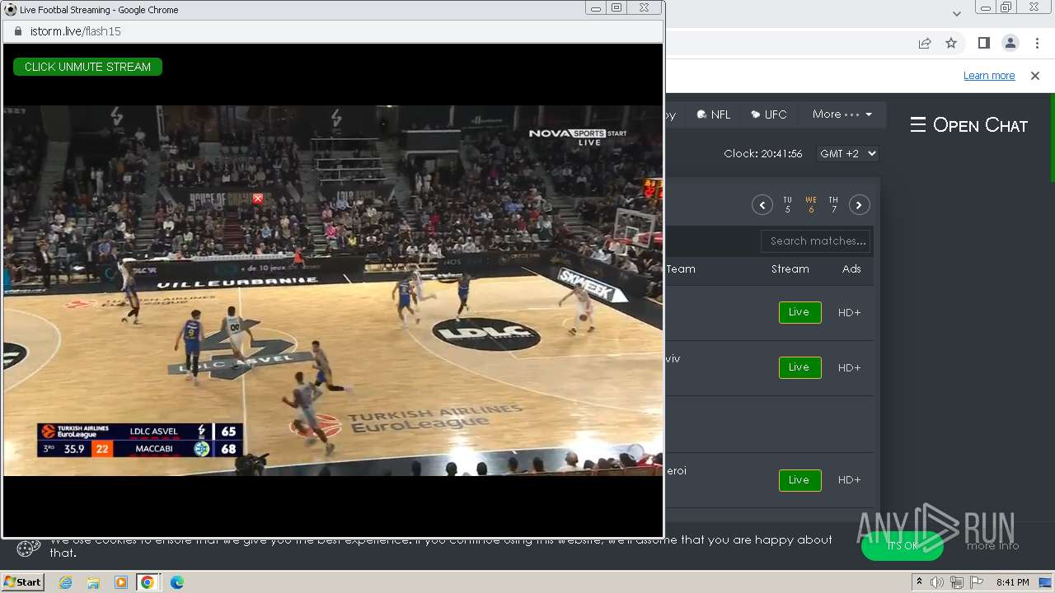1055x593 pixels.
Task: Go to the previous day arrow
Action: (762, 205)
